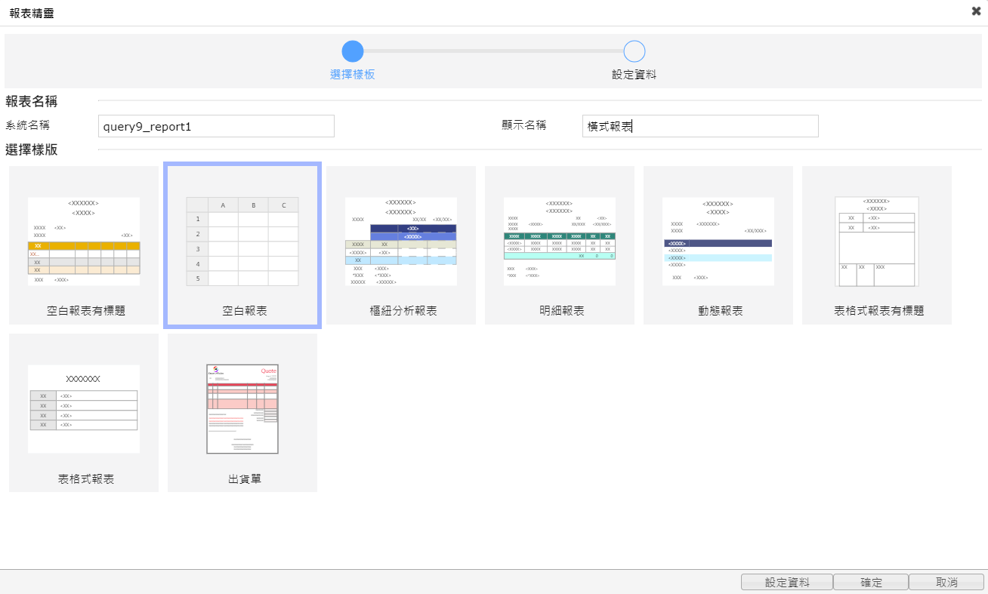Pick the 明細報表 detail report template
988x594 pixels.
click(560, 242)
